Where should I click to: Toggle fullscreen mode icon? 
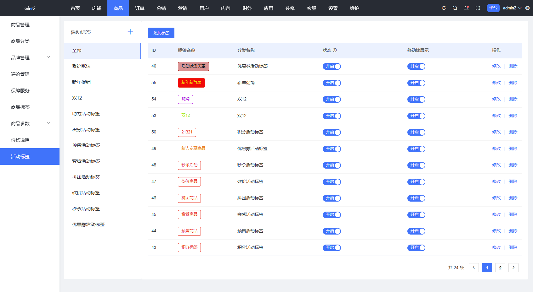(478, 8)
